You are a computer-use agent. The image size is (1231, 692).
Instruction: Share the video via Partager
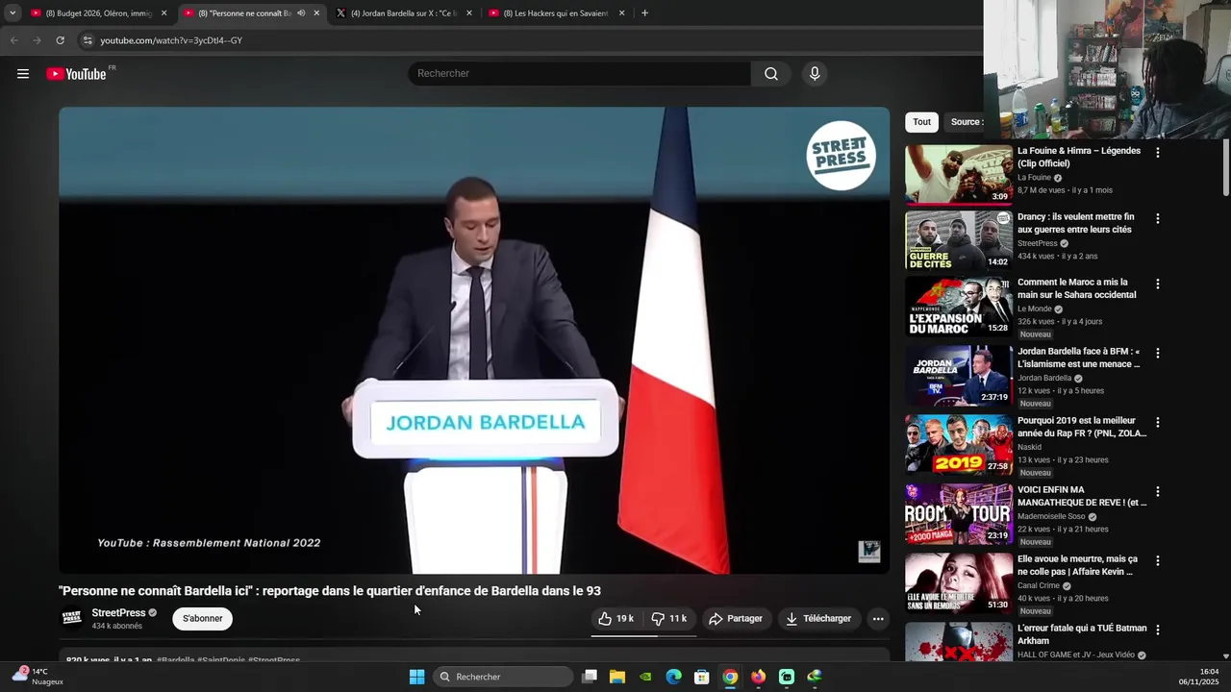point(736,618)
